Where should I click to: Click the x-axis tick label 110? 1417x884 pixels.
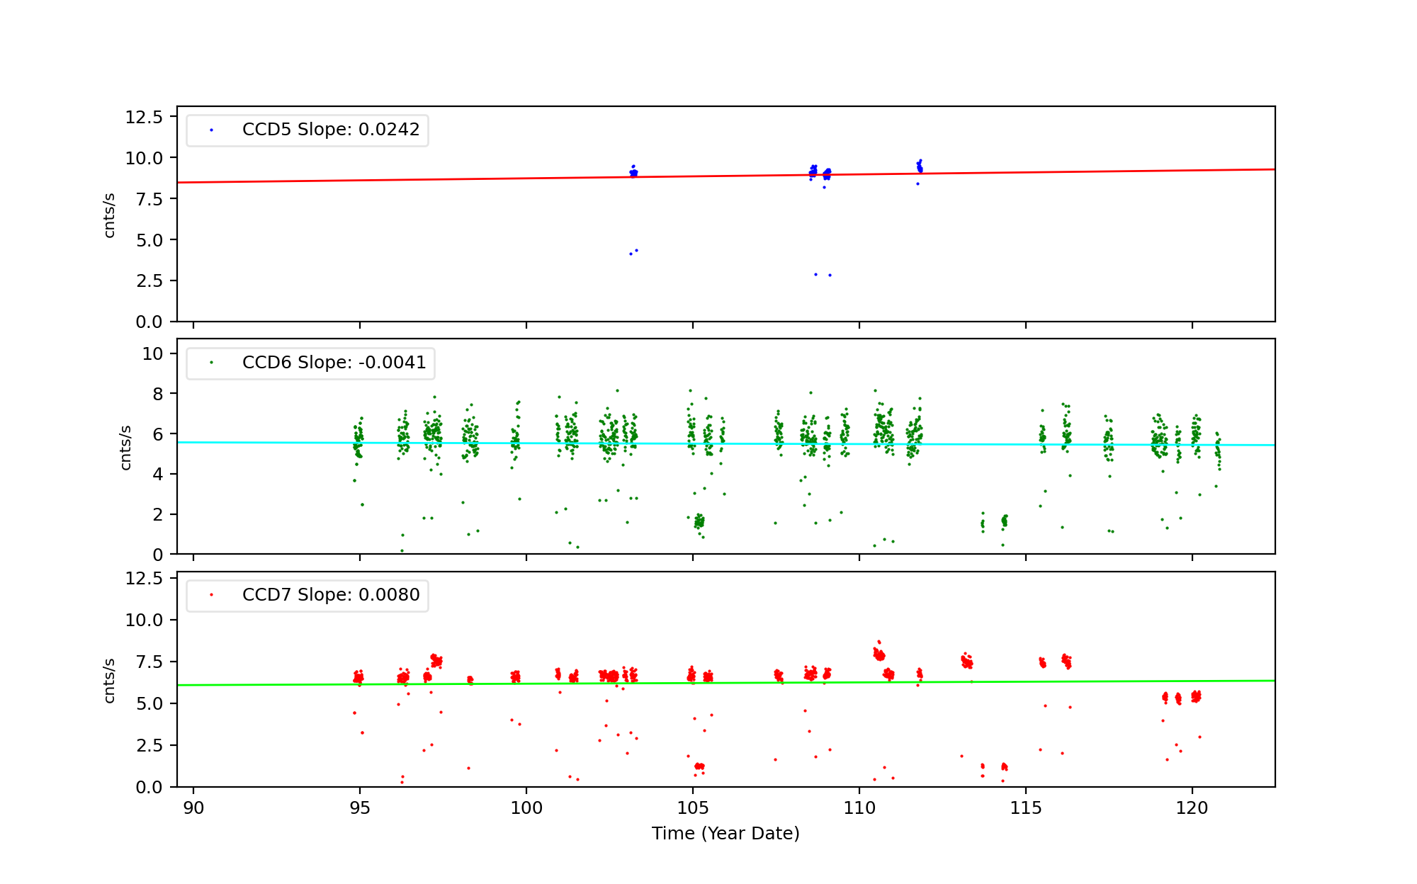pyautogui.click(x=859, y=808)
